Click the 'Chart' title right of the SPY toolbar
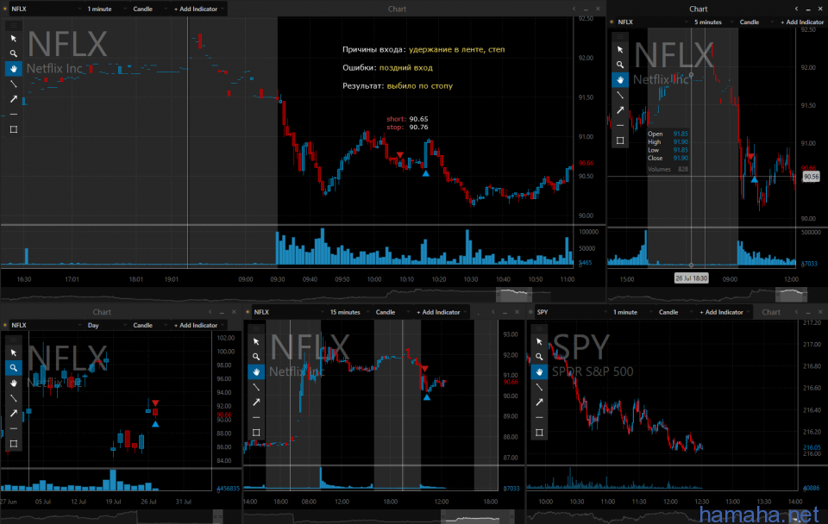Image resolution: width=828 pixels, height=524 pixels. [771, 312]
